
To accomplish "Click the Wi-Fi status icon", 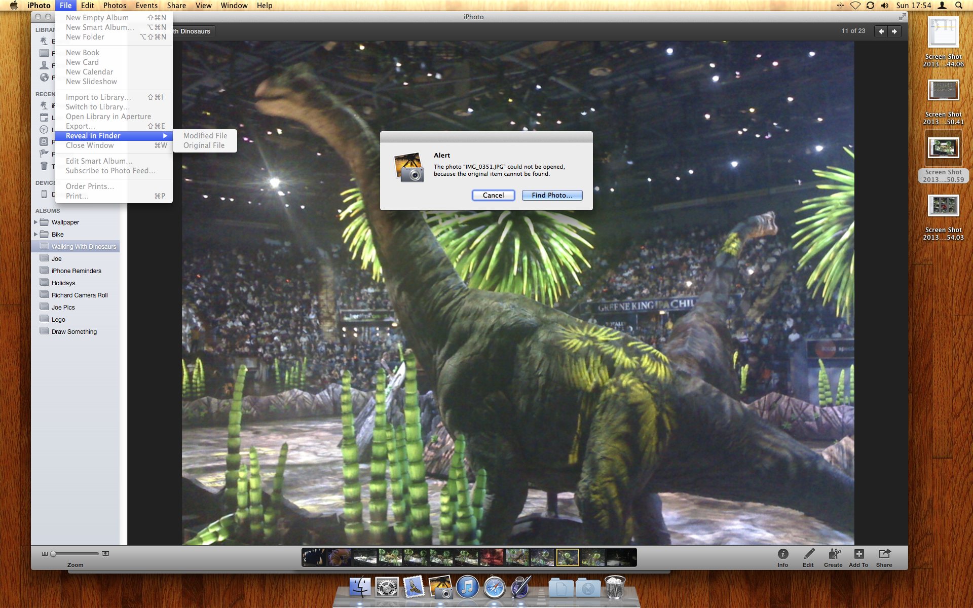I will (x=855, y=6).
